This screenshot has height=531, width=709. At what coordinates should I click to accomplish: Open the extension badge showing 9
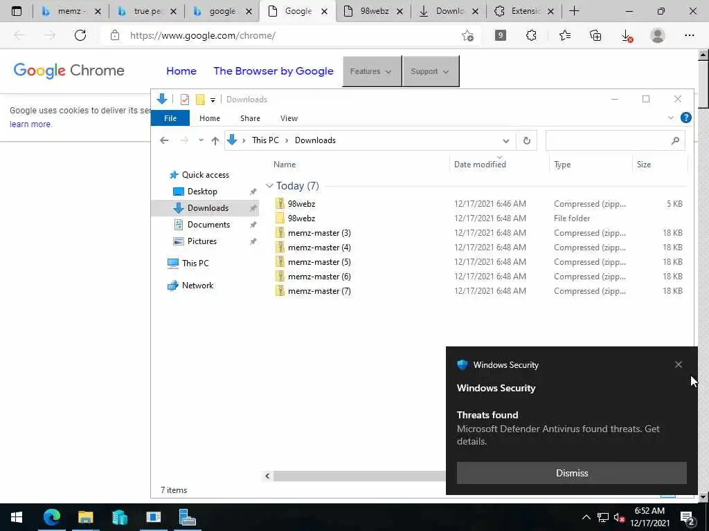click(x=500, y=35)
